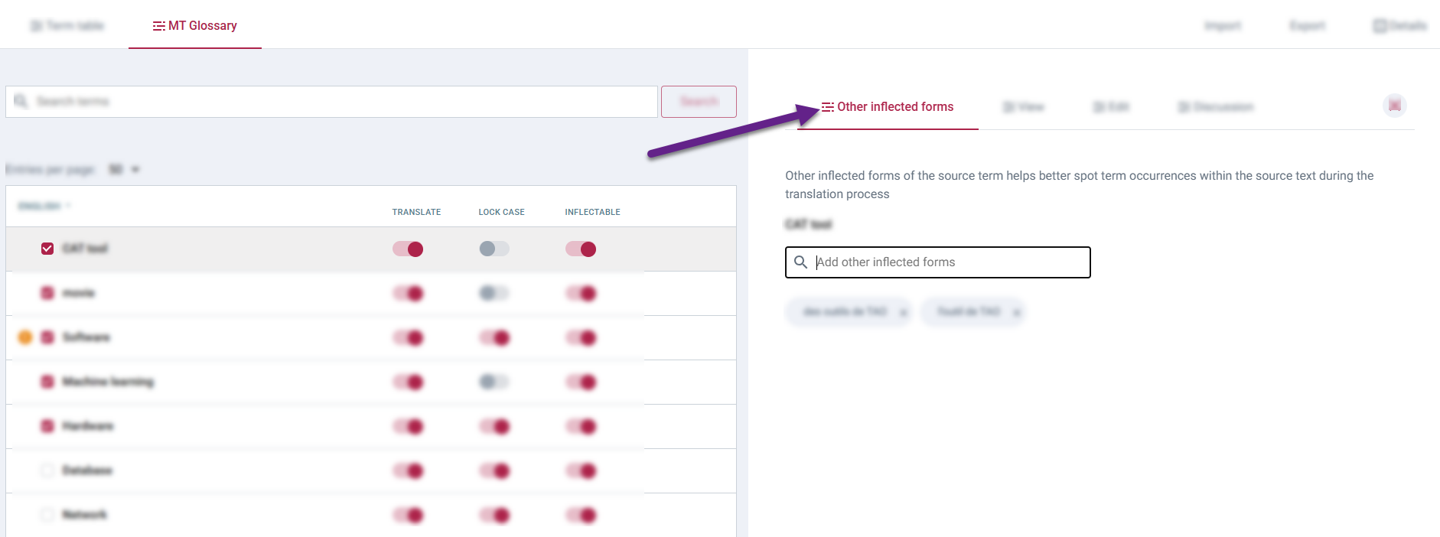1440x537 pixels.
Task: Click the red image icon at panel top right
Action: [1394, 106]
